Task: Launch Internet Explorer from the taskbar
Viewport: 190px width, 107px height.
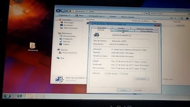Action: 19,96
